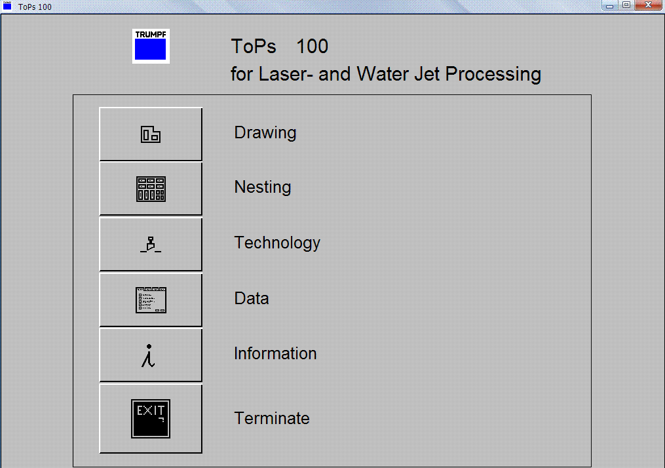Choose the Information text label
This screenshot has height=468, width=665.
pos(275,353)
